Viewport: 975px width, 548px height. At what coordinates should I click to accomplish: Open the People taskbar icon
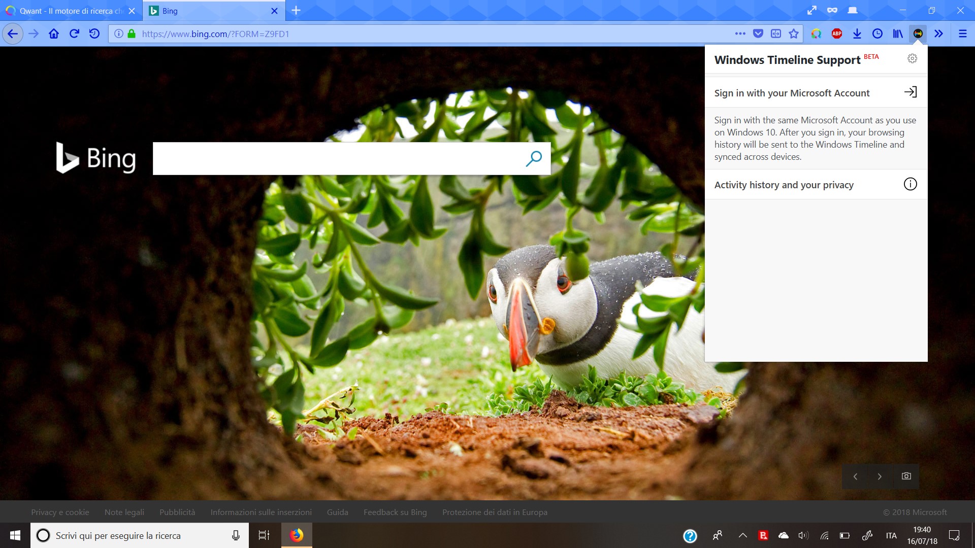click(718, 535)
